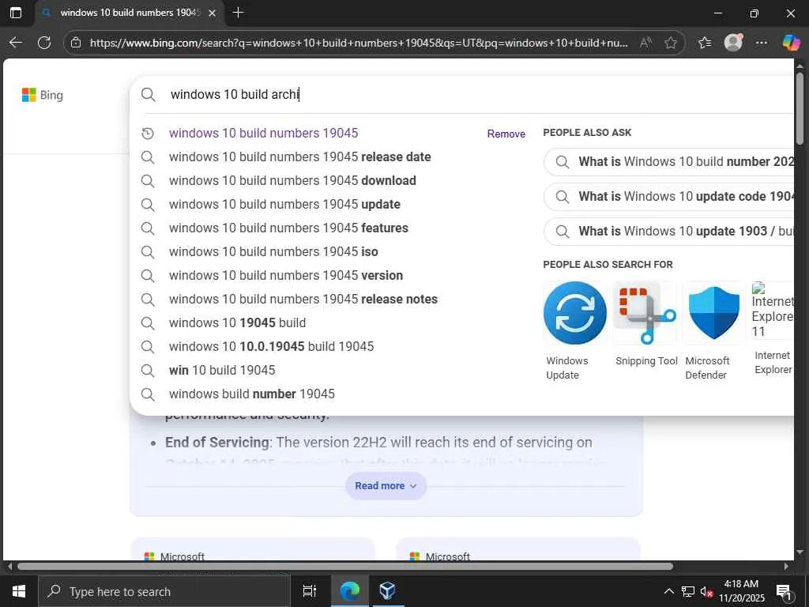The image size is (809, 607).
Task: Pick suggestion windows build number 19045
Action: click(252, 394)
